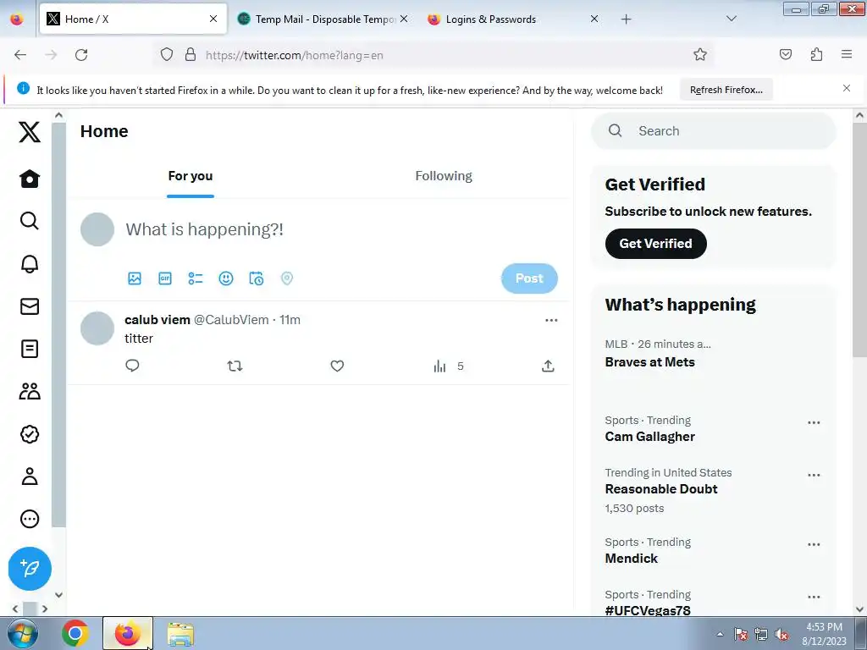
Task: Open Mendick trending topic
Action: point(632,559)
